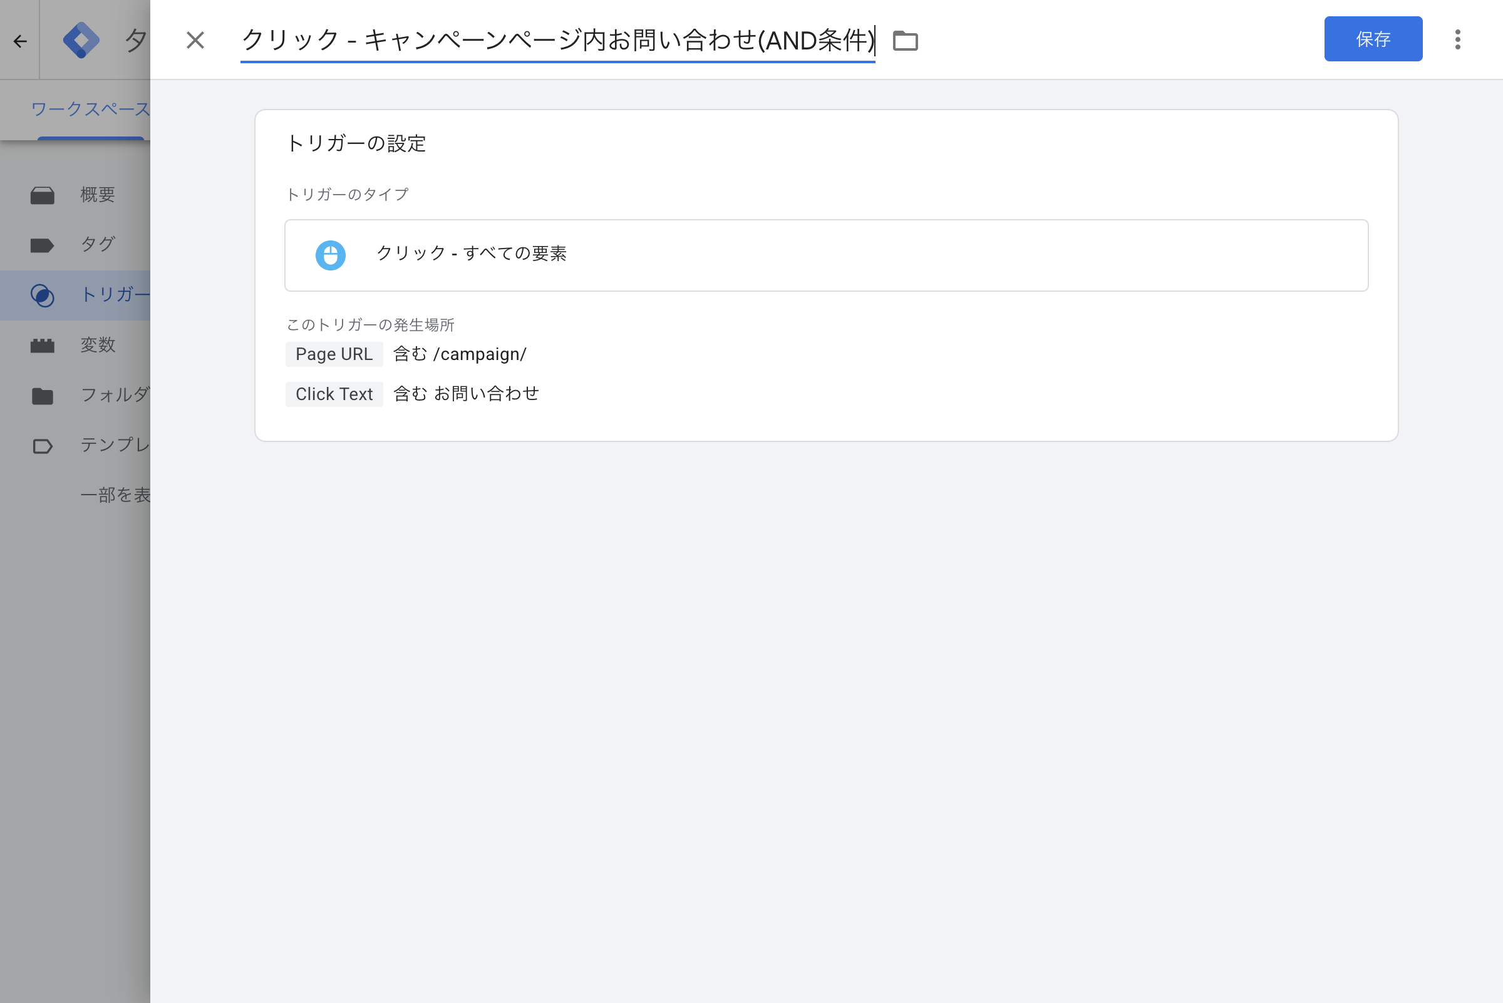Open the three-dot more options menu
Image resolution: width=1503 pixels, height=1003 pixels.
(1457, 39)
